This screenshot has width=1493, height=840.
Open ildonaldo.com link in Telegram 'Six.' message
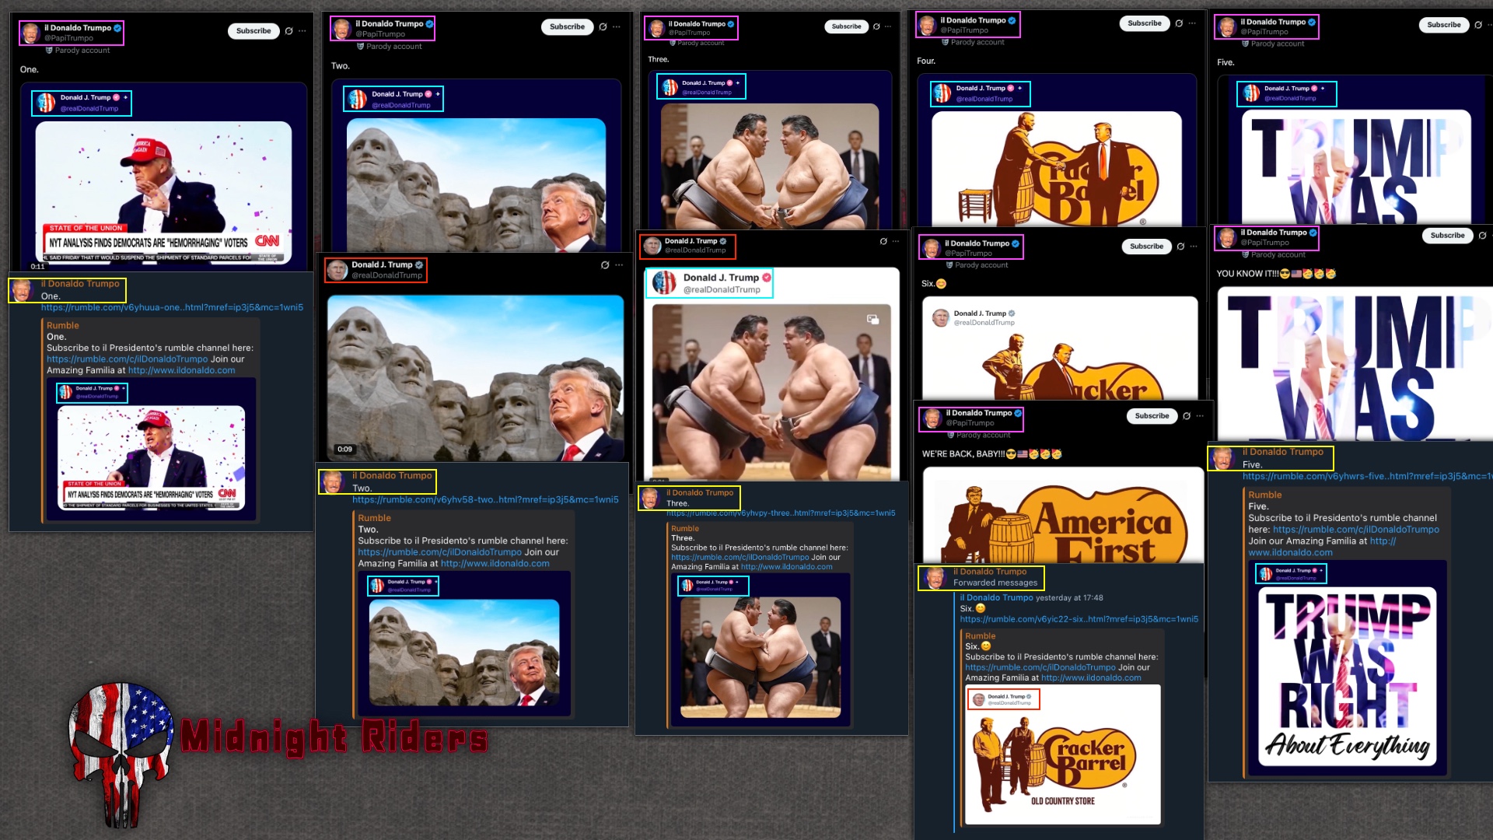1091,678
